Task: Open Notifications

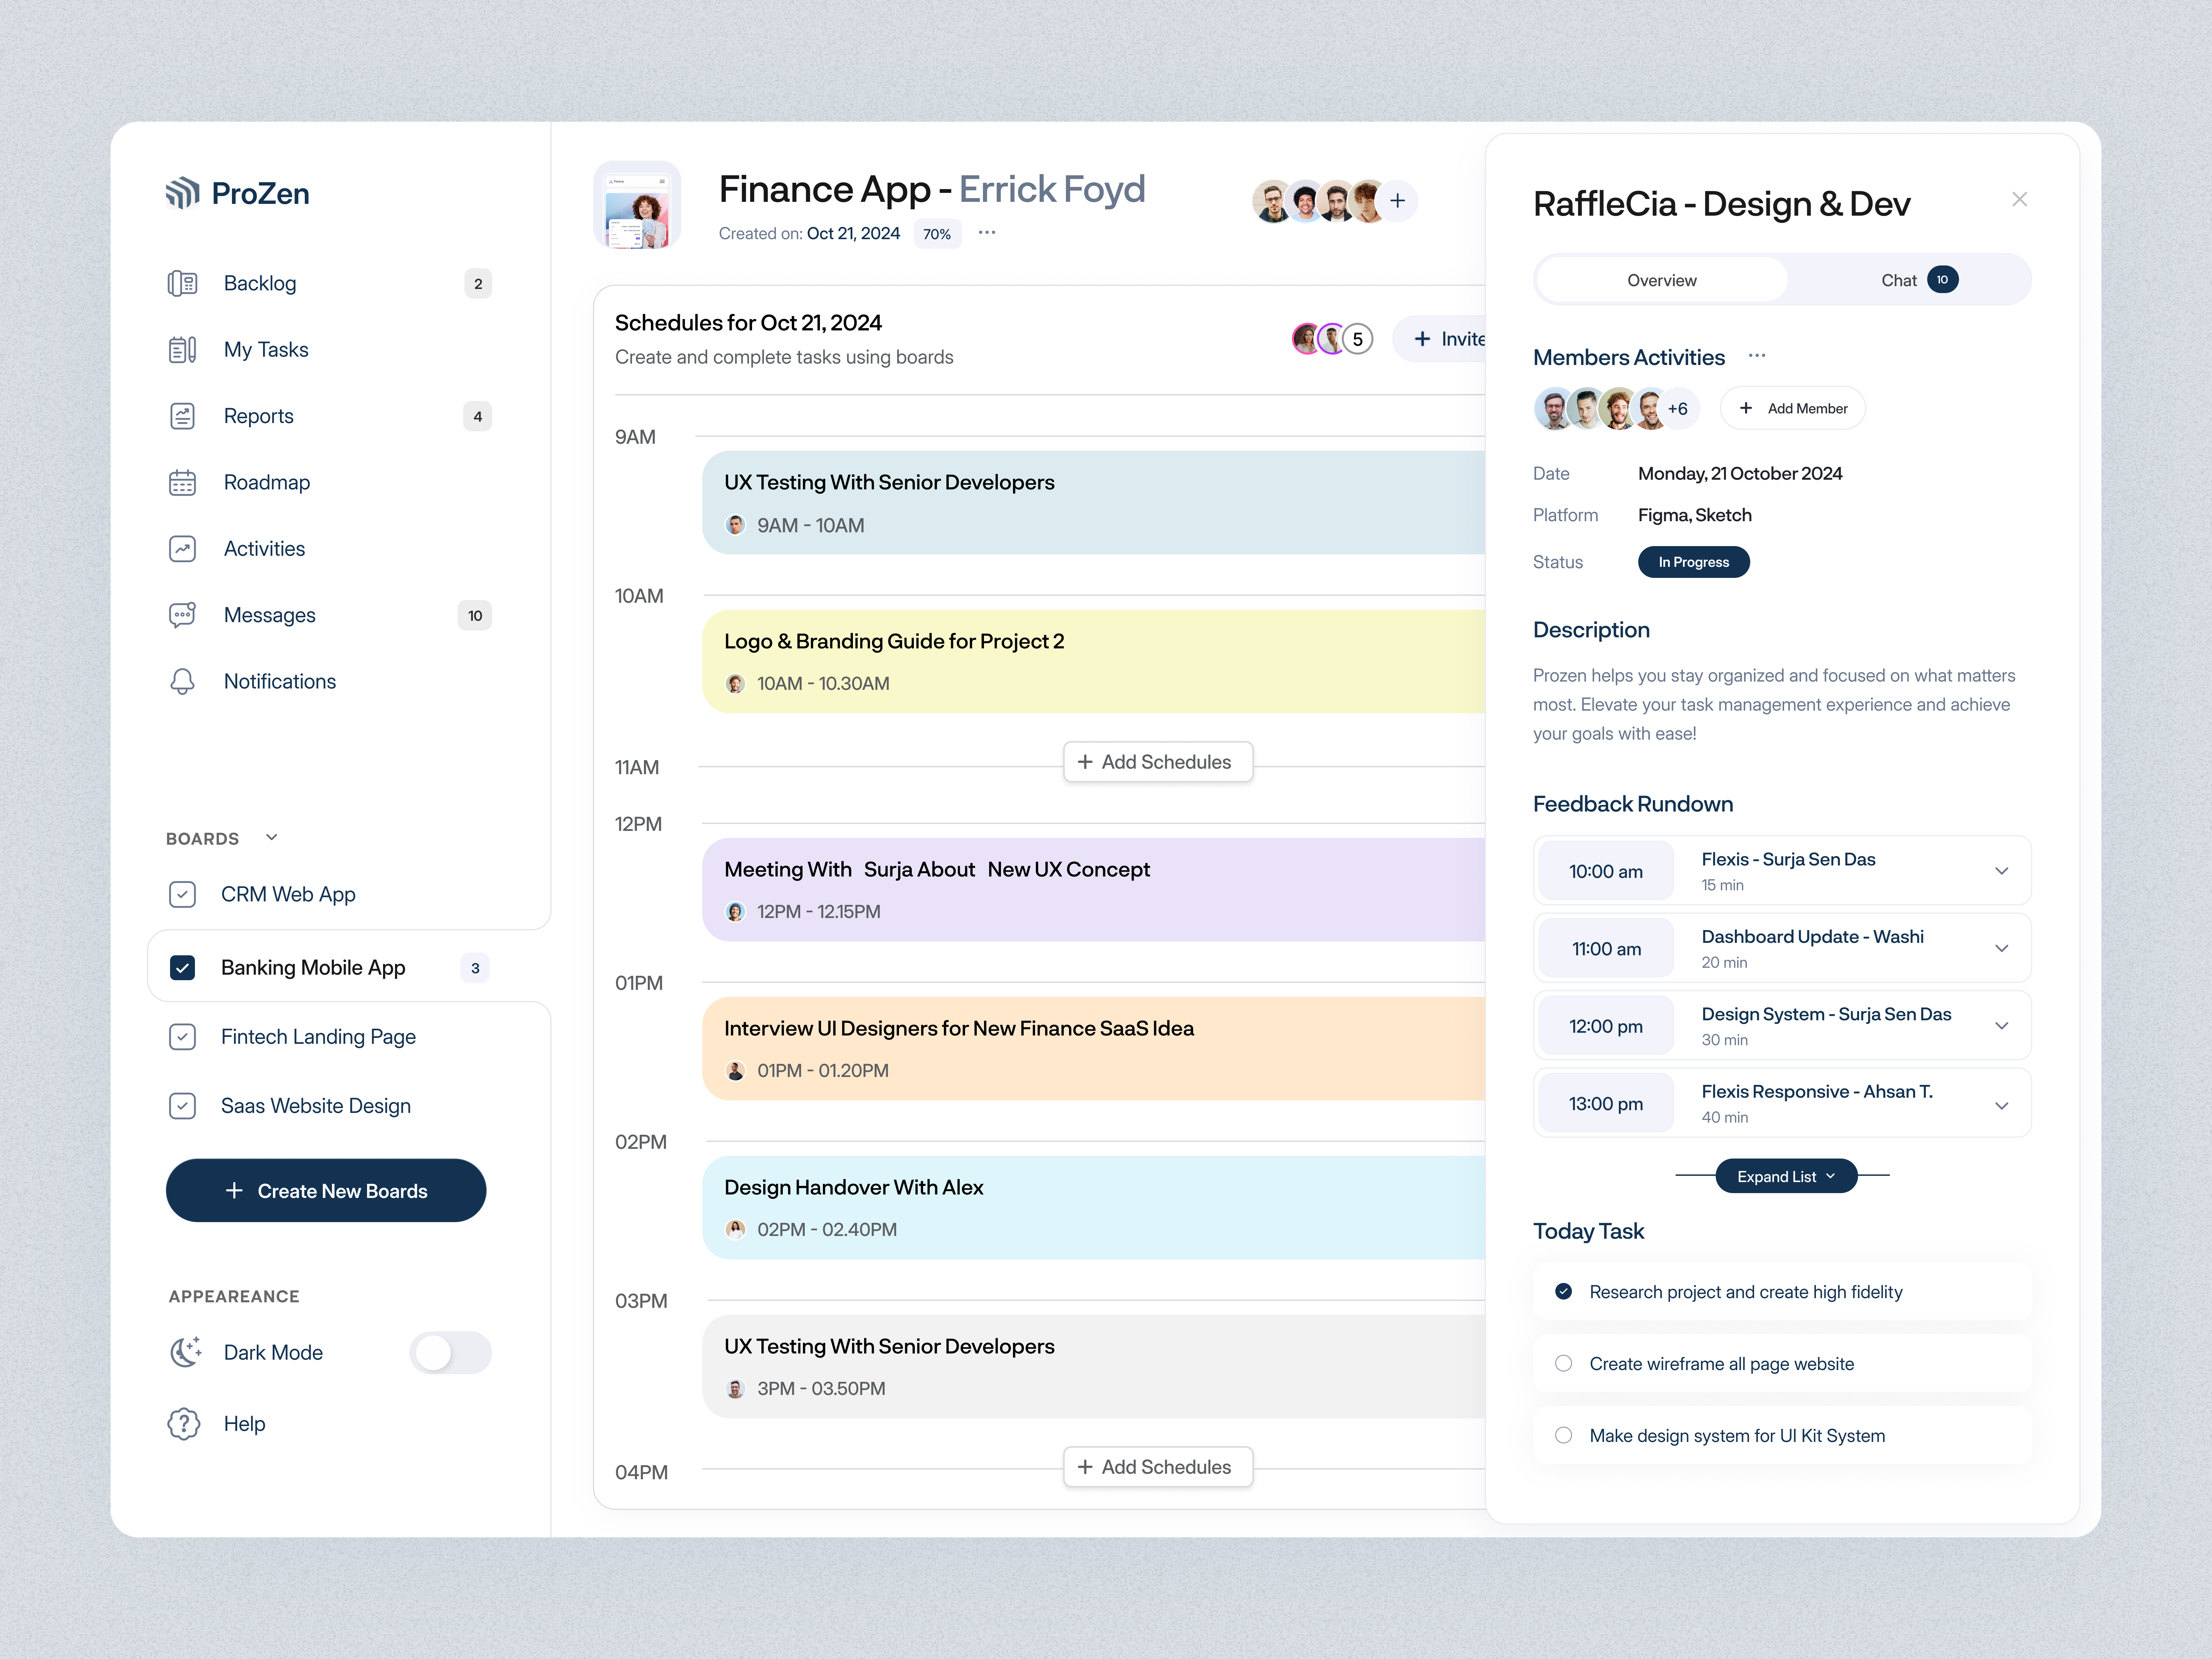Action: [280, 681]
